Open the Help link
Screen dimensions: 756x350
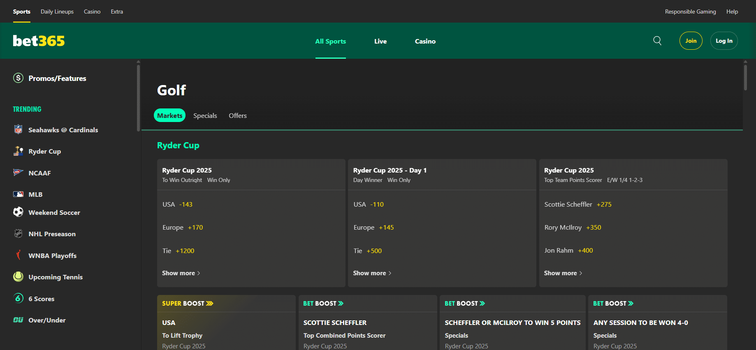732,12
